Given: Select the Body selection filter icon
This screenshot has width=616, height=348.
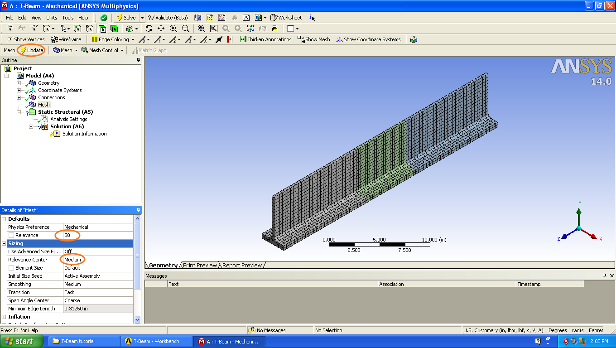Looking at the screenshot, I should click(114, 28).
